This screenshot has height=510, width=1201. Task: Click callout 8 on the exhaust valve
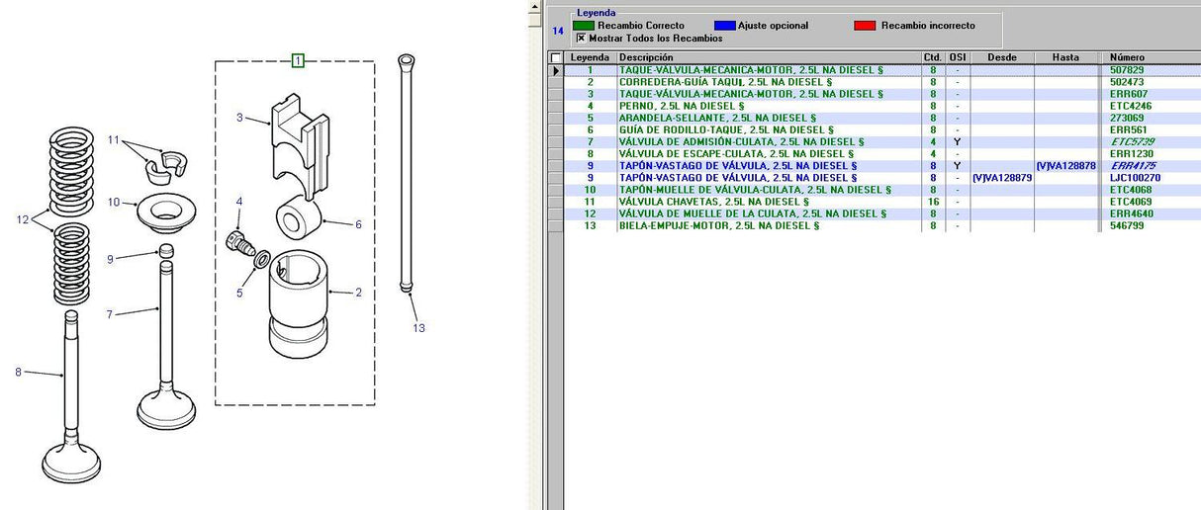18,372
